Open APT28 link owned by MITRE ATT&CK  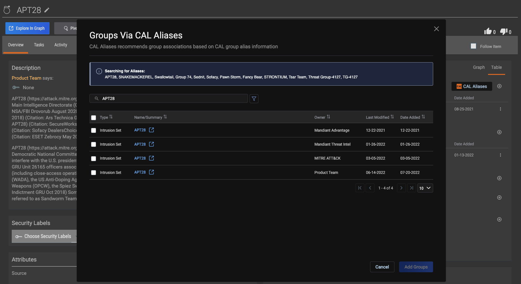[140, 158]
